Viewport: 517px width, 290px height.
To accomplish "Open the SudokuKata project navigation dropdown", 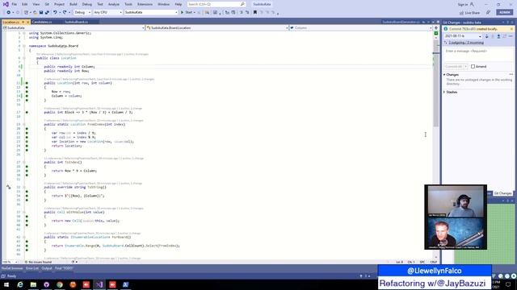I will coord(74,28).
